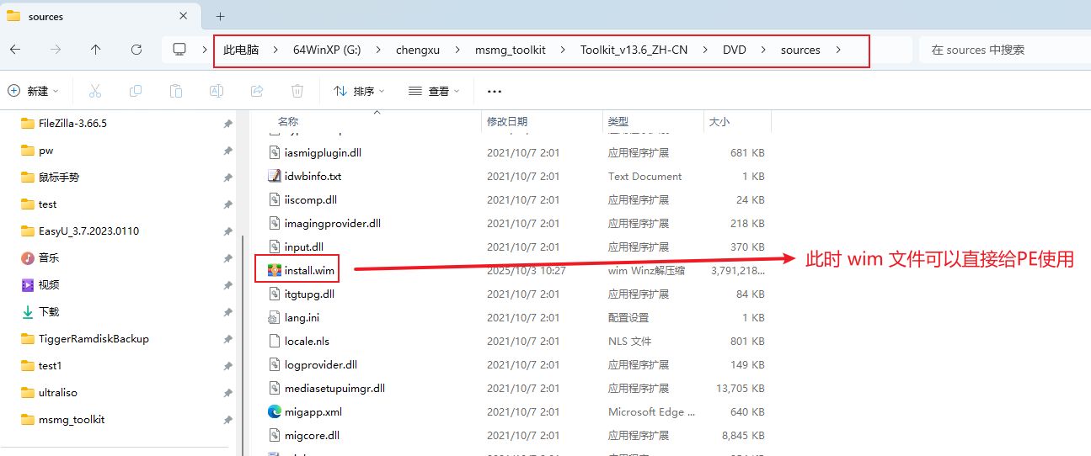Click the search box for sources
The width and height of the screenshot is (1091, 456).
1003,50
